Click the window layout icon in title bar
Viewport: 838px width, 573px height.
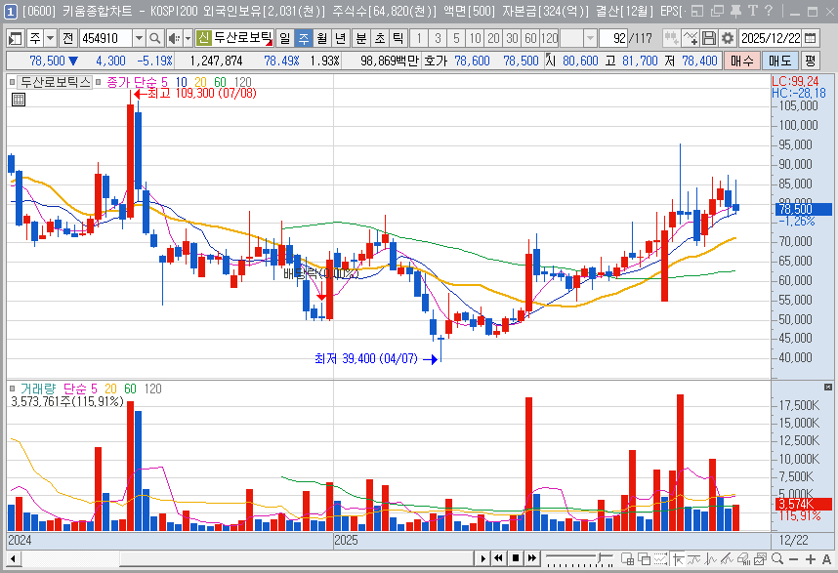click(697, 11)
